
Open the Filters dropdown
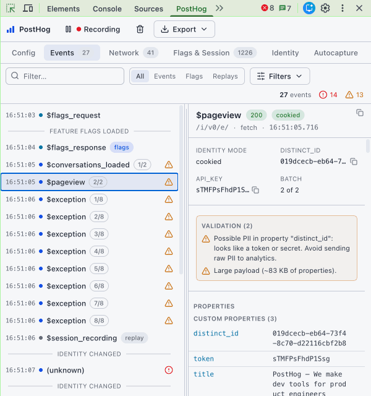click(x=279, y=76)
